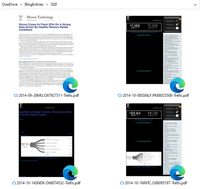This screenshot has width=200, height=189.
Task: Click the Edge icon on the MU PDF
Action: click(70, 85)
